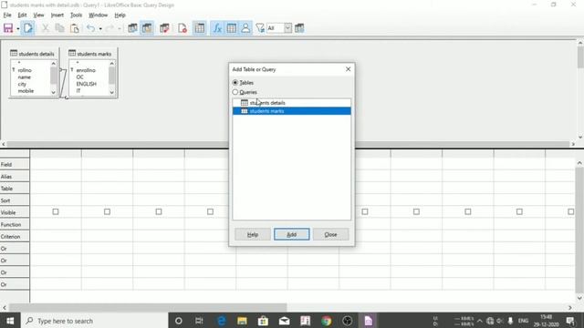This screenshot has width=584, height=328.
Task: Click the Paste icon
Action: [75, 28]
